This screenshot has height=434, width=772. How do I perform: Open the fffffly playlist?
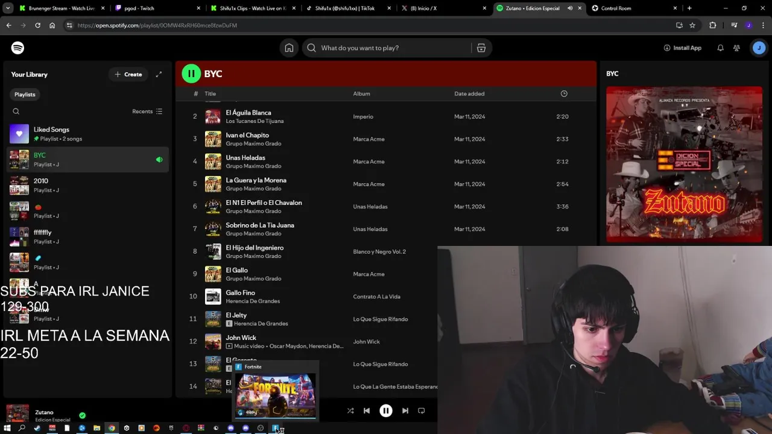[x=87, y=236]
